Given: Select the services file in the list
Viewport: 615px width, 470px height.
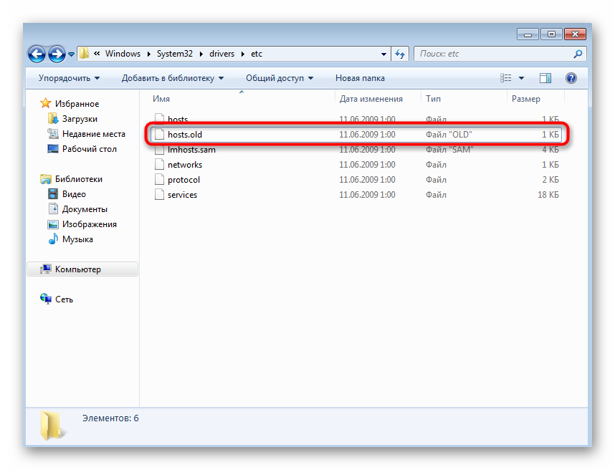Looking at the screenshot, I should point(182,195).
